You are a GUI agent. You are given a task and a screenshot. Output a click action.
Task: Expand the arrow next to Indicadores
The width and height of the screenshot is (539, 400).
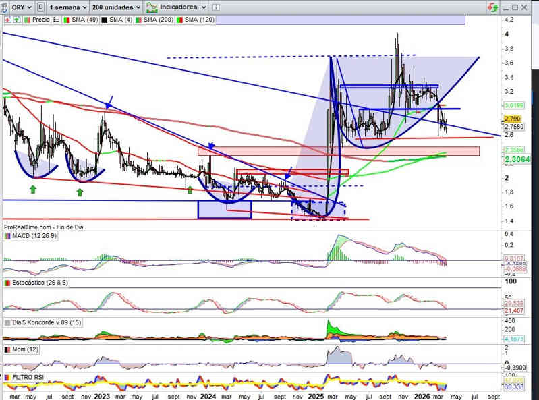click(203, 7)
